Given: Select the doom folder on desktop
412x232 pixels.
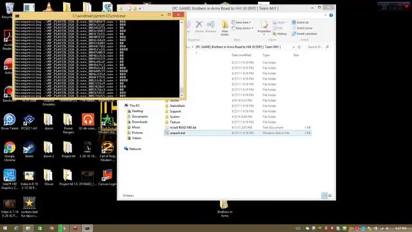Looking at the screenshot, I should coord(49,122).
